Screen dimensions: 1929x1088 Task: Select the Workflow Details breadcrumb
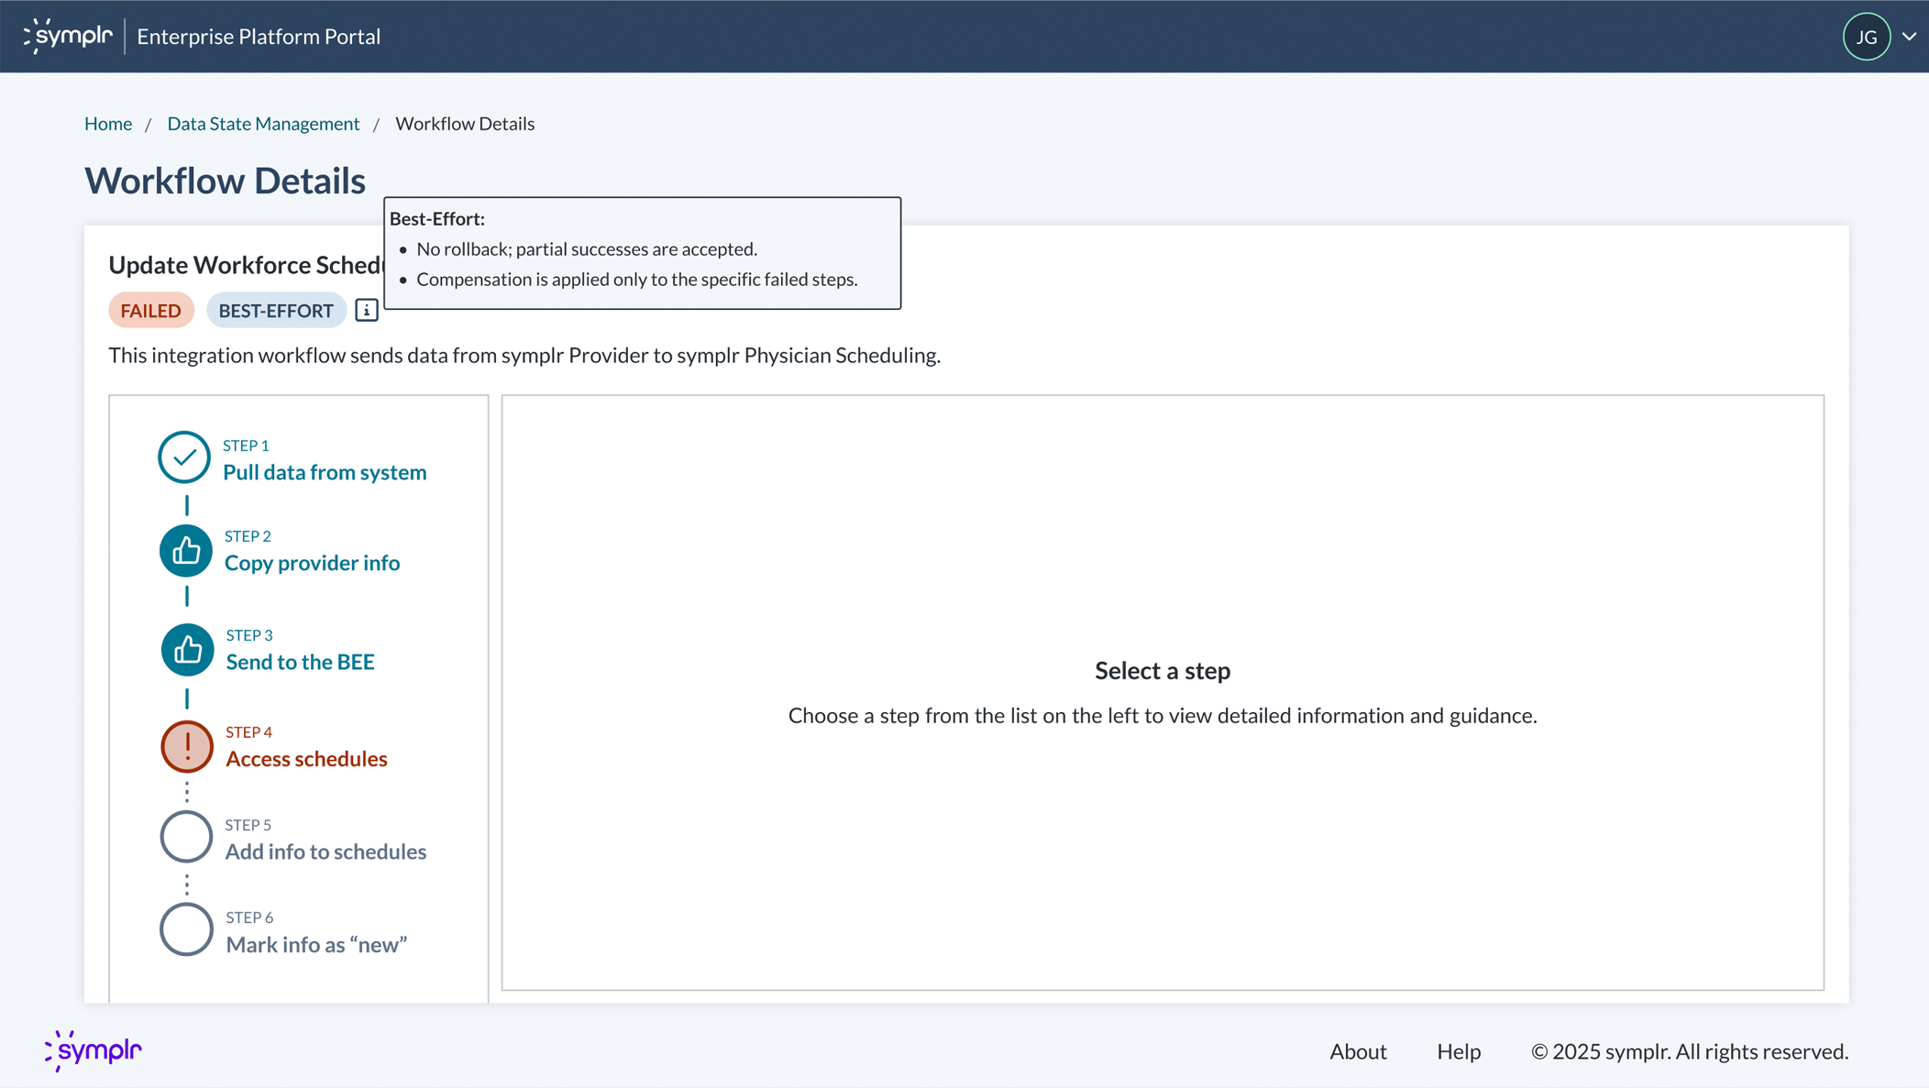[465, 123]
